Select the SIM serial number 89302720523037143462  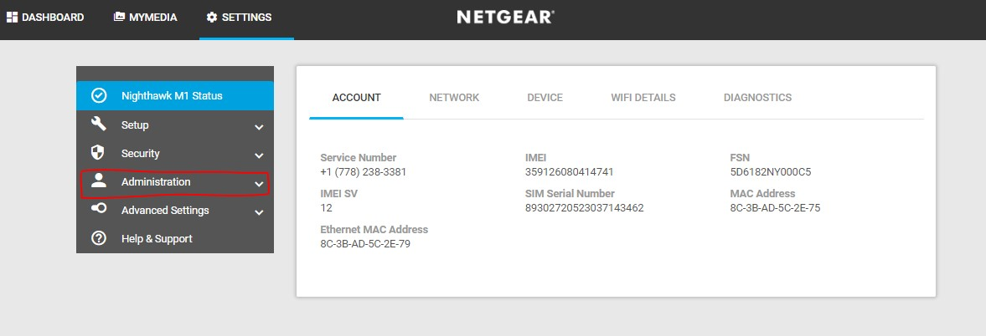[x=584, y=207]
